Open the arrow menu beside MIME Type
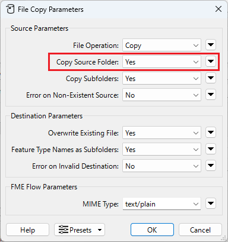This screenshot has width=228, height=242. [211, 204]
